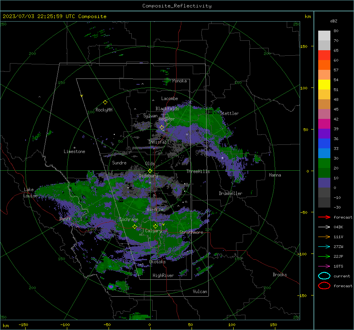Screen dimensions: 354x330
Task: Click the '18TS' legend text
Action: pyautogui.click(x=338, y=266)
